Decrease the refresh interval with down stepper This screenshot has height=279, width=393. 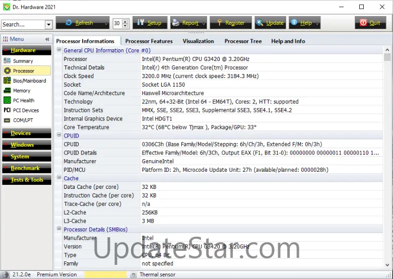pos(125,26)
